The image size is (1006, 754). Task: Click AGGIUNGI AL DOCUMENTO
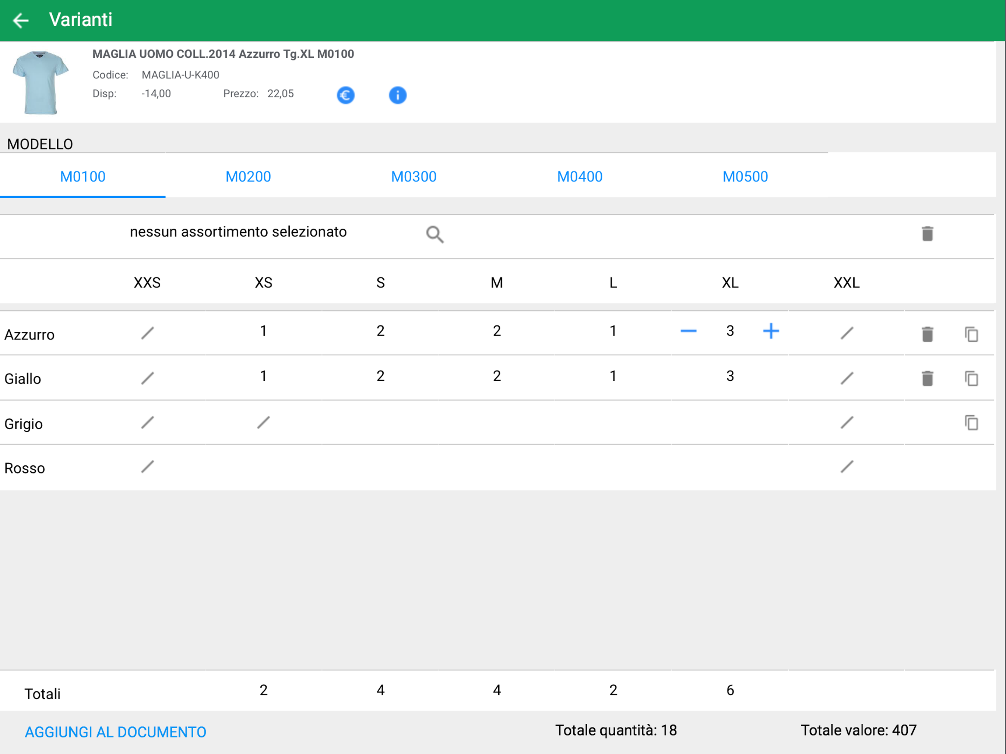pyautogui.click(x=116, y=732)
